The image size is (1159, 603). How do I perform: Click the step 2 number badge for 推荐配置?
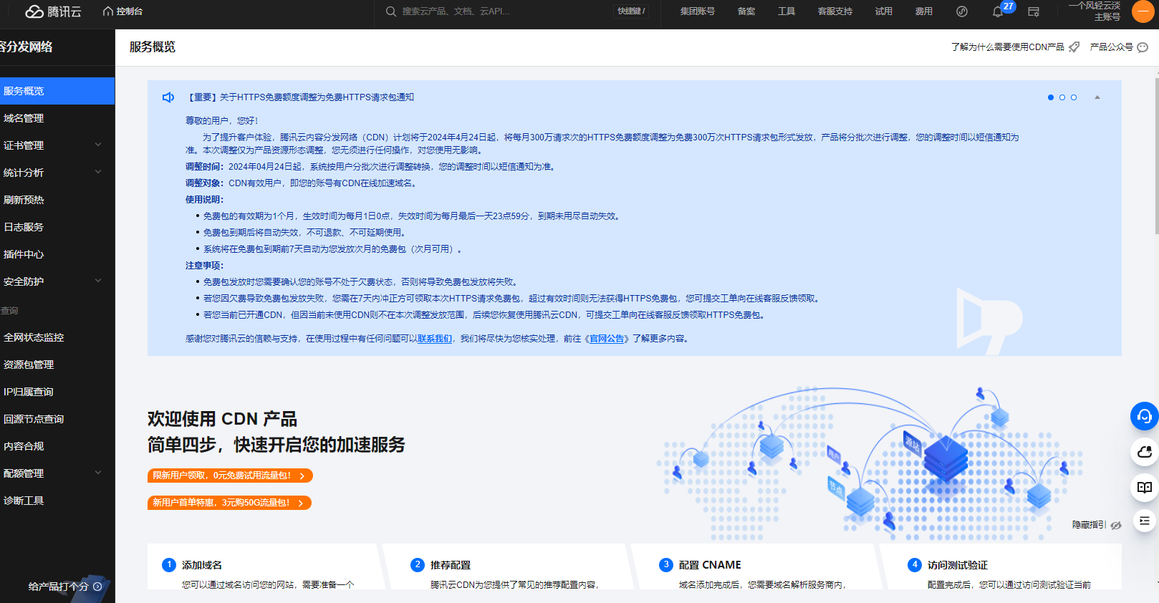click(418, 565)
